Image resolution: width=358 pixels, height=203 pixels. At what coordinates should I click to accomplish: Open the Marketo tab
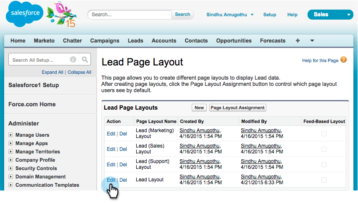click(x=44, y=41)
